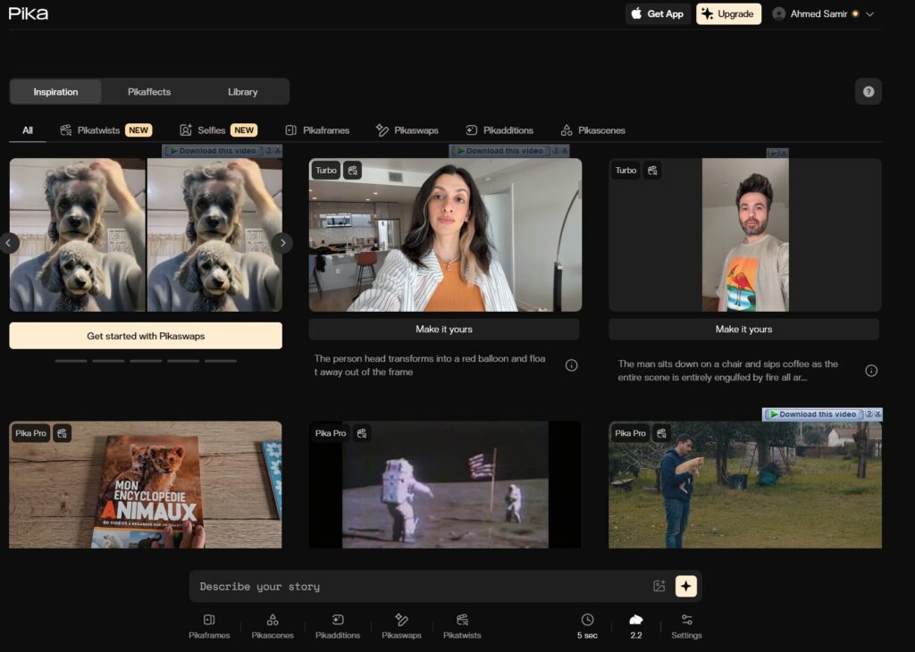Click Pikatwists icon on garden video
This screenshot has height=652, width=915.
[x=662, y=433]
